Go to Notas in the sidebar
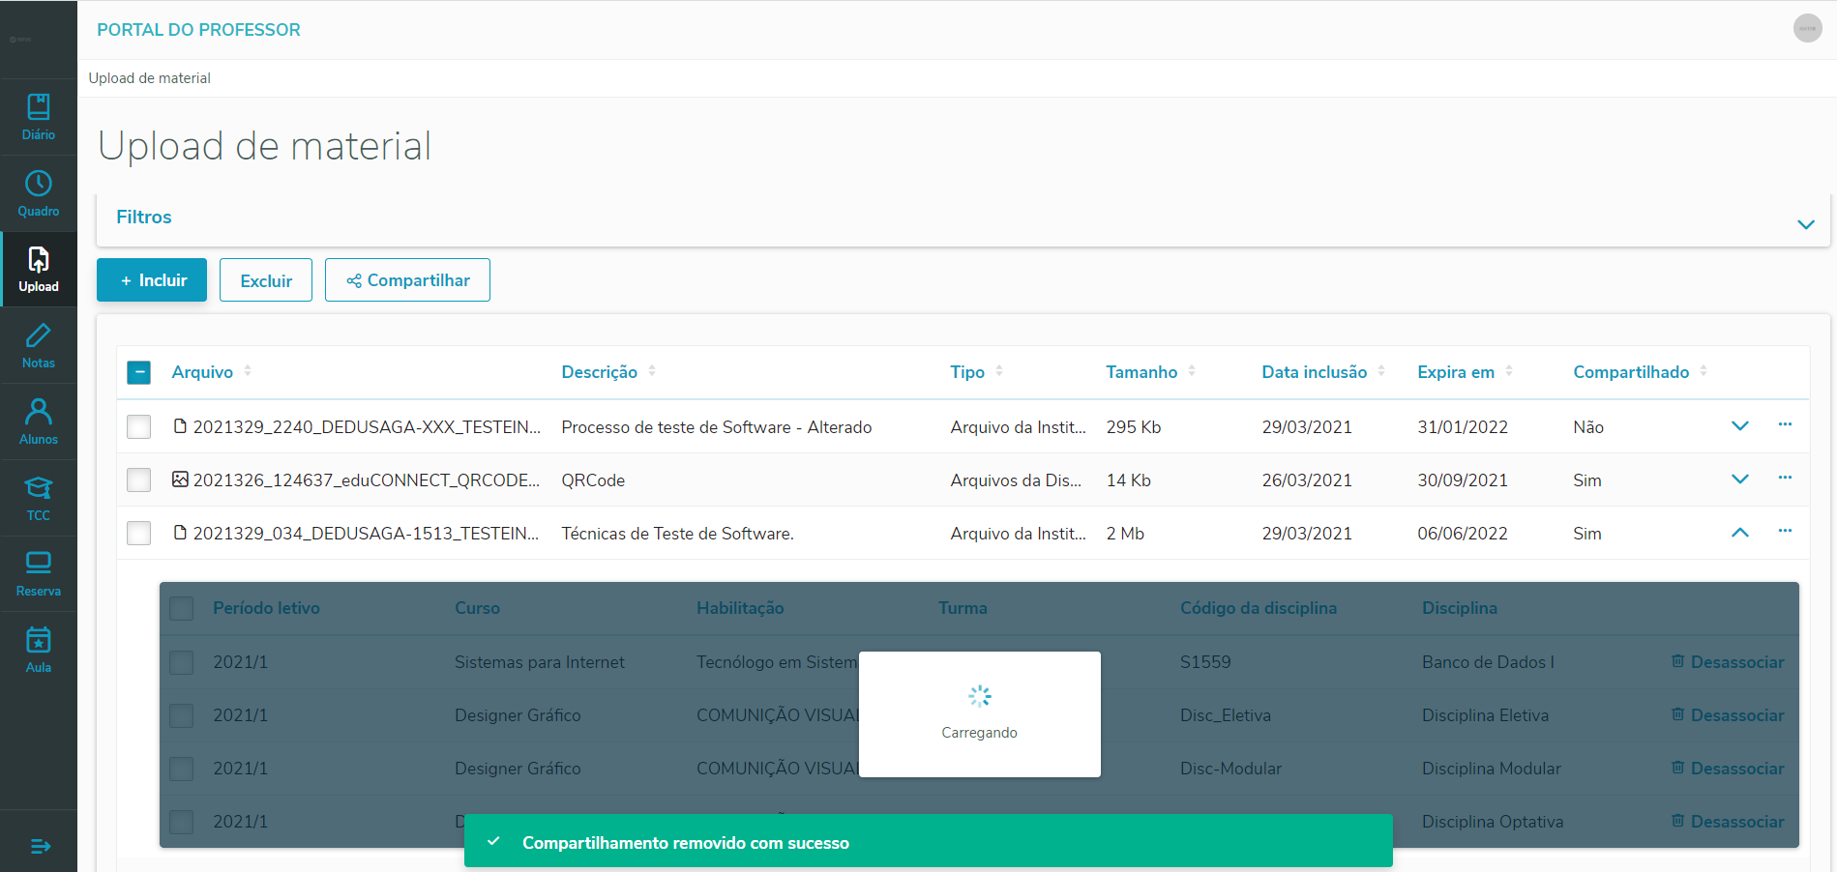Image resolution: width=1837 pixels, height=872 pixels. click(x=39, y=346)
